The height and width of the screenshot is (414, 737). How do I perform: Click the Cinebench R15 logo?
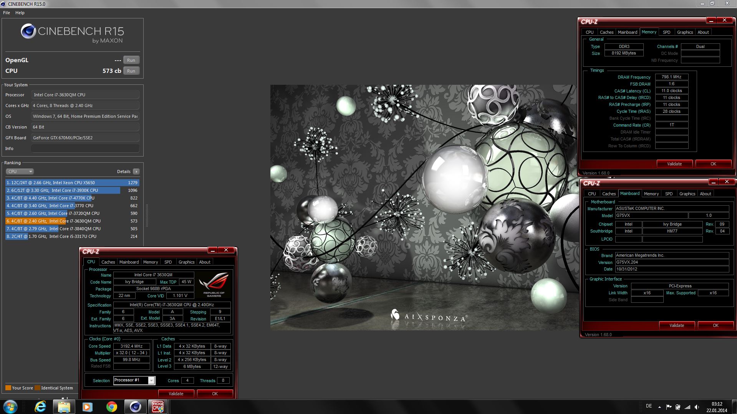(x=72, y=33)
